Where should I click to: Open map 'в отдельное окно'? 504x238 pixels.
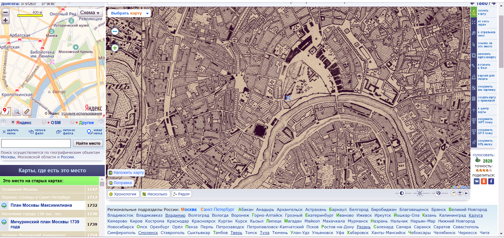click(x=484, y=34)
